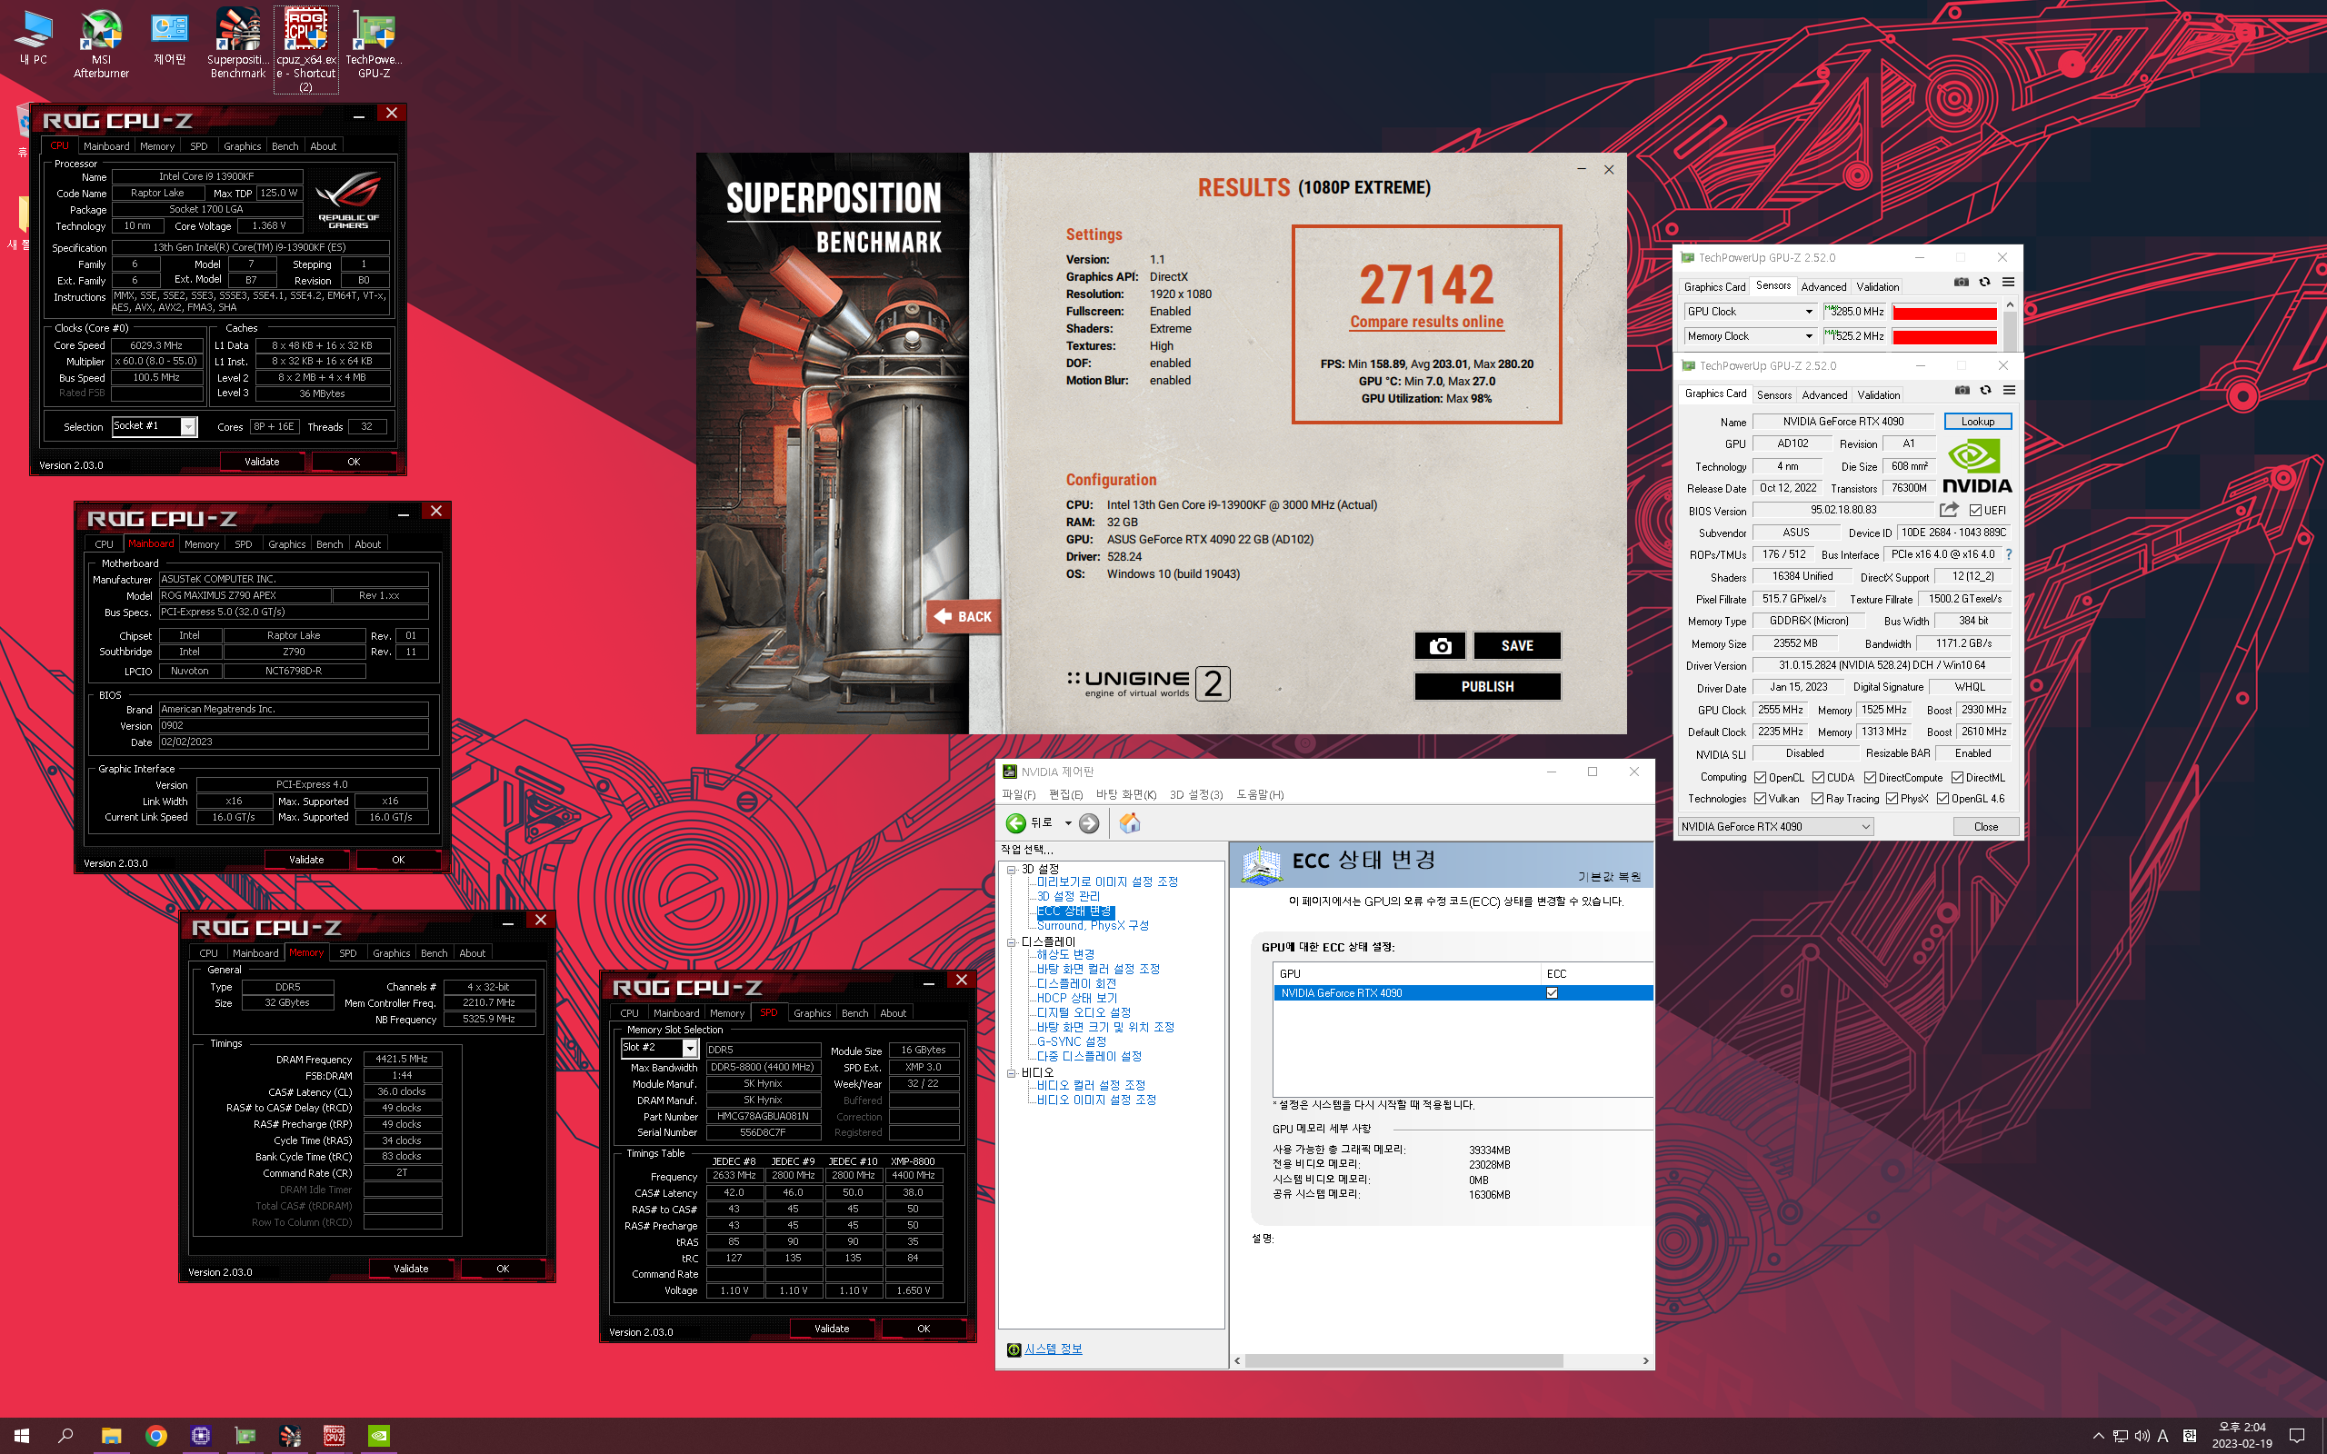Toggle Ray Tracing checkbox in GPU-Z

(x=1817, y=799)
